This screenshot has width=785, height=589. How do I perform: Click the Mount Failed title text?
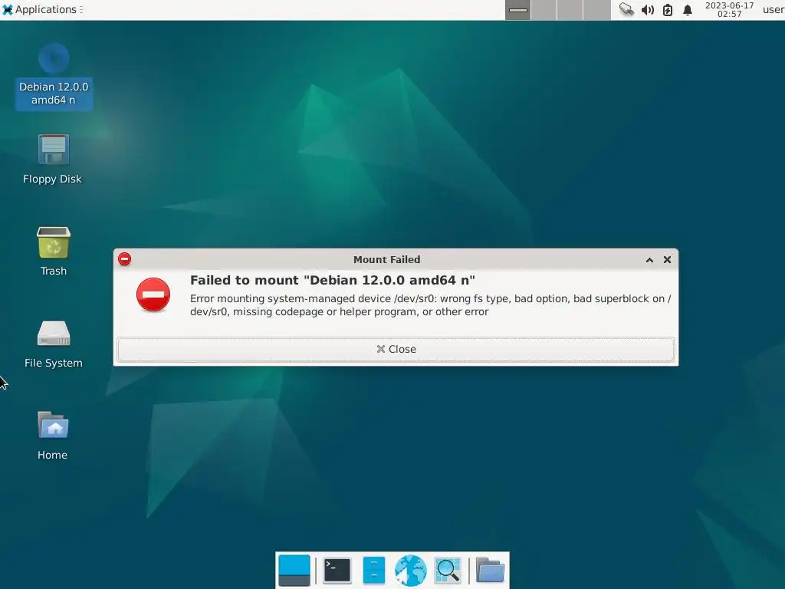[x=387, y=259]
